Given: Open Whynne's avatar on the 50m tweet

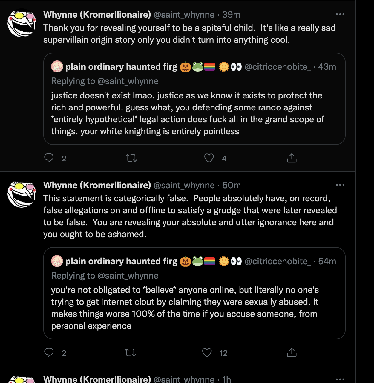Looking at the screenshot, I should [22, 194].
